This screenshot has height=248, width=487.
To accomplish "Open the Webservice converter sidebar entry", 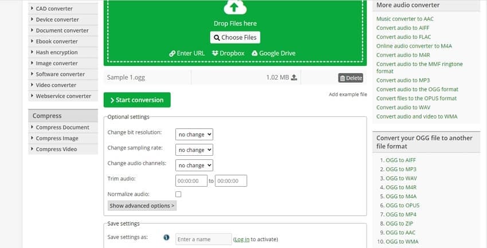I will [63, 96].
